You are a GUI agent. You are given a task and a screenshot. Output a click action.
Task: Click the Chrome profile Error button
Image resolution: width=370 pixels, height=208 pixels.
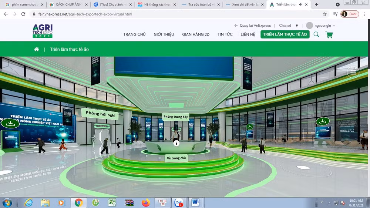pyautogui.click(x=350, y=14)
